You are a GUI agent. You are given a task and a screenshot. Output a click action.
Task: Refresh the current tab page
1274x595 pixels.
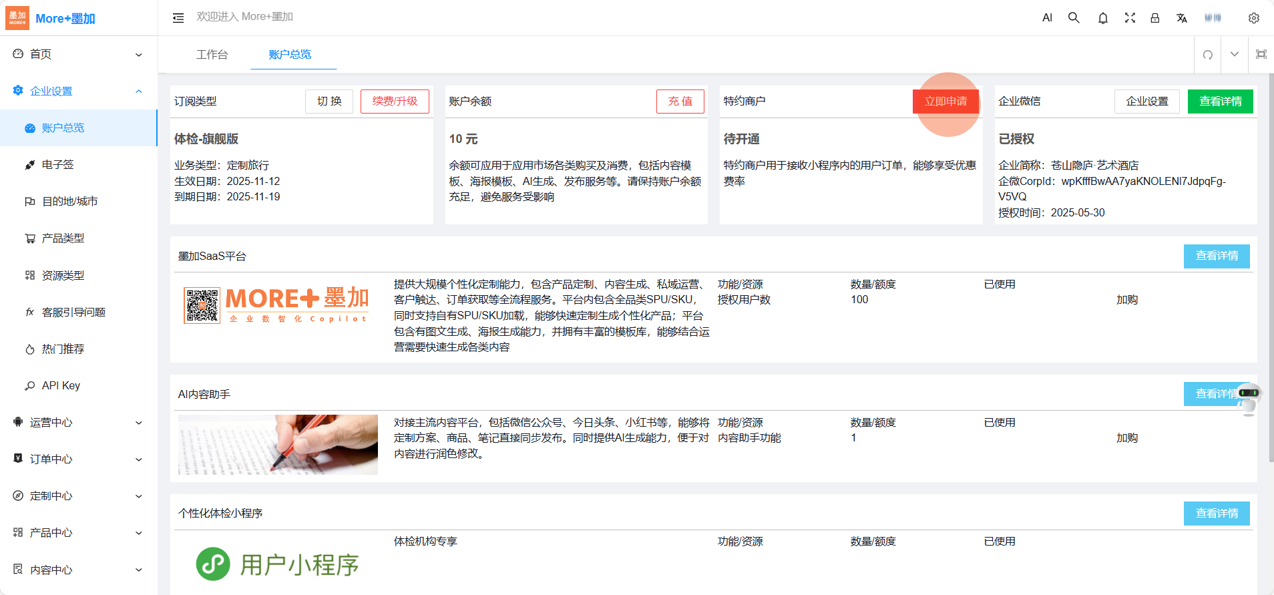(x=1207, y=55)
